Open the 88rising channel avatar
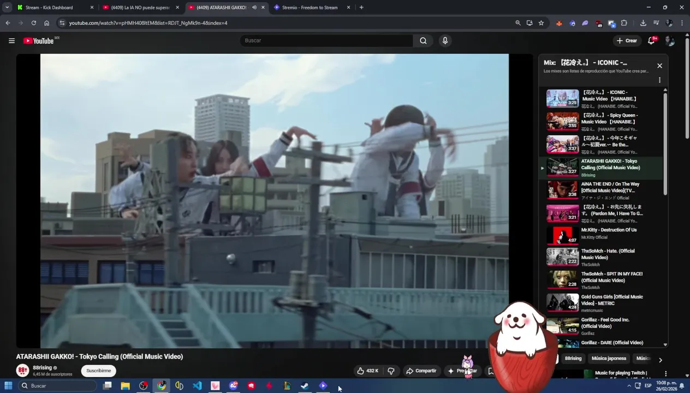690x393 pixels. 22,371
